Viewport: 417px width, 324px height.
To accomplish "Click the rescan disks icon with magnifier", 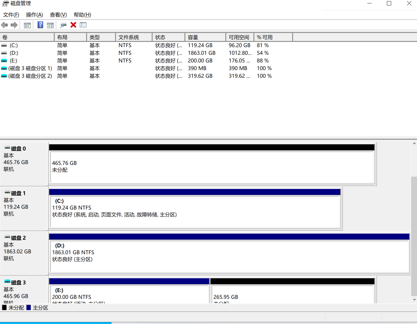I will [63, 25].
